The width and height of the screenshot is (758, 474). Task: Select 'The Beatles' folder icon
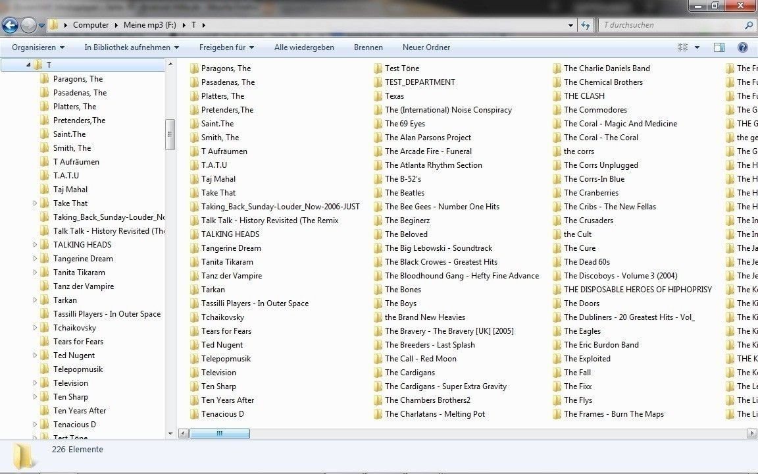tap(378, 193)
